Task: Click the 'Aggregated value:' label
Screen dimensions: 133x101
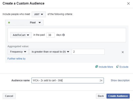Action: coord(18,46)
